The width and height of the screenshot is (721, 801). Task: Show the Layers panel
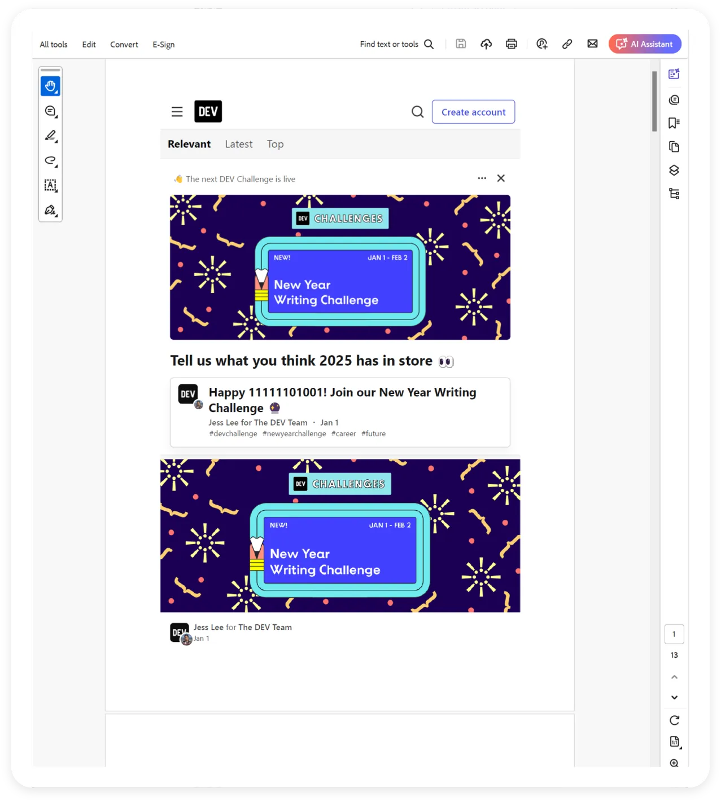674,170
